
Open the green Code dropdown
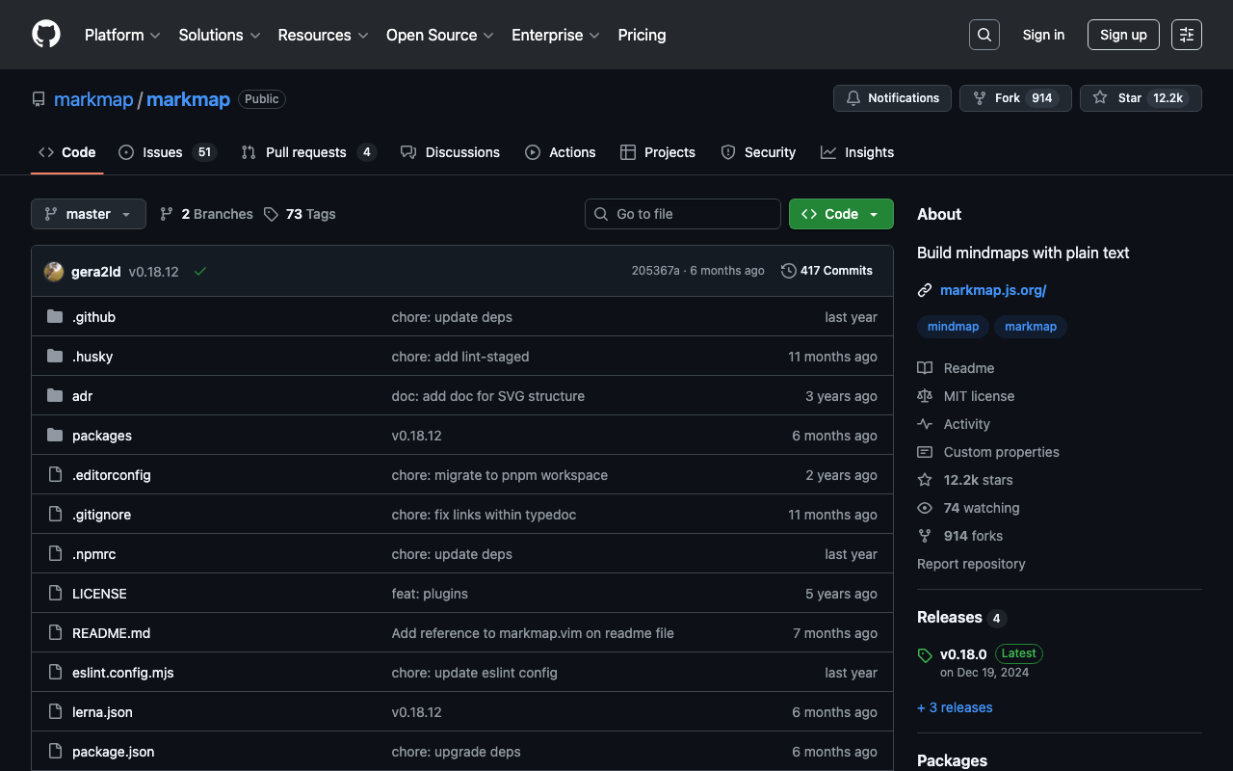(841, 214)
